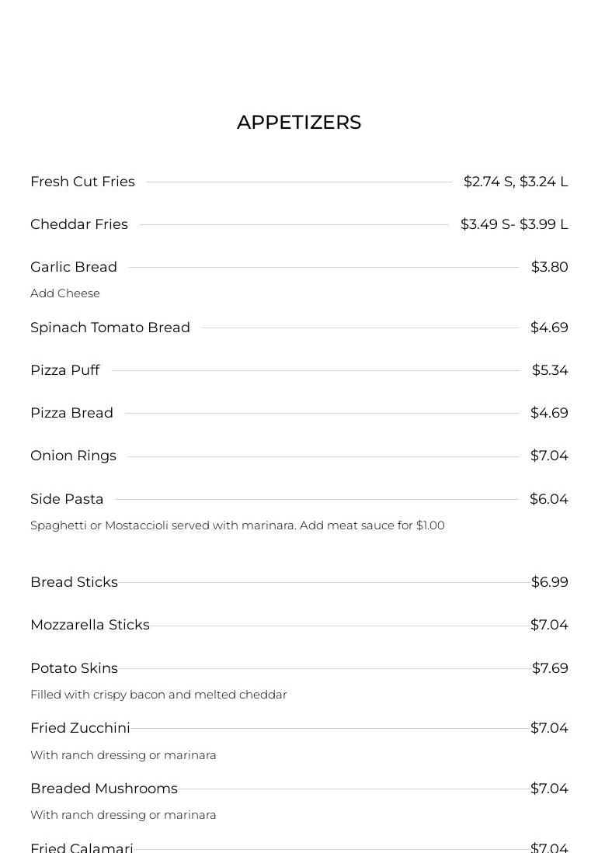Click the Potato Skins item
This screenshot has width=598, height=853.
(x=74, y=668)
